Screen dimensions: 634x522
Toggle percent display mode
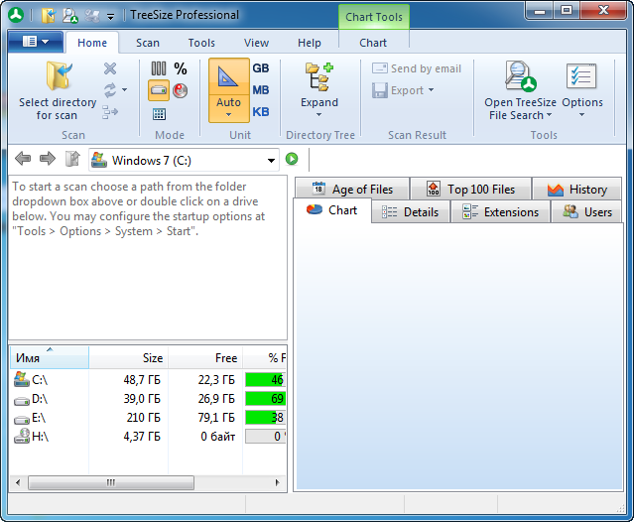(181, 68)
